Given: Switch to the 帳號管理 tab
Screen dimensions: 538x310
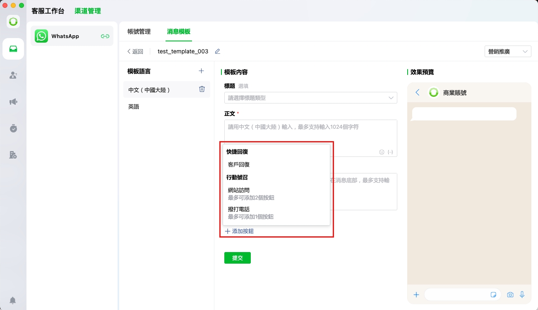Looking at the screenshot, I should click(x=139, y=31).
